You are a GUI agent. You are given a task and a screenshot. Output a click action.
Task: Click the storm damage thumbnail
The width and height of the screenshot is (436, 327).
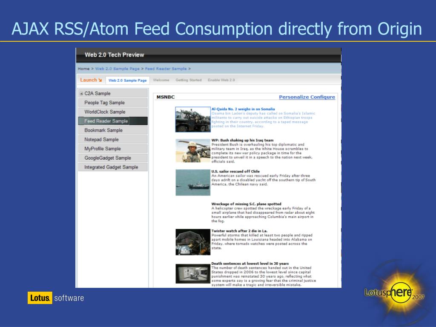tap(193, 242)
